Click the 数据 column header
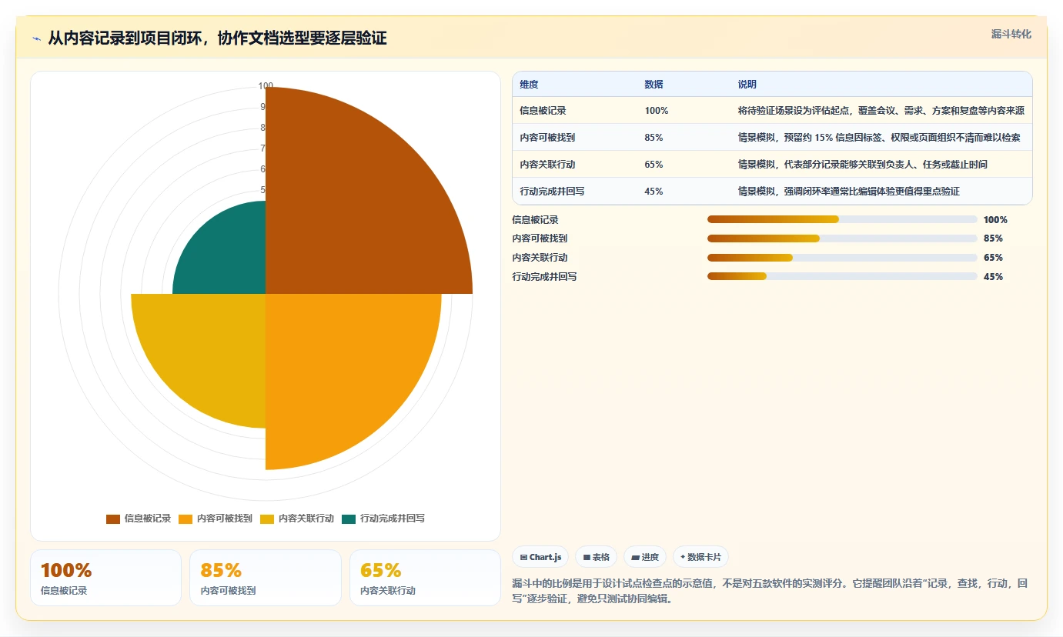 (x=654, y=84)
